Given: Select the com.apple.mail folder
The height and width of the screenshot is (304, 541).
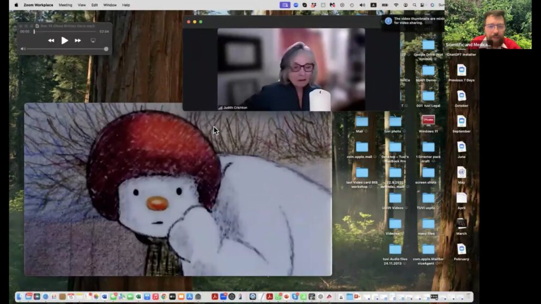Looking at the screenshot, I should [x=361, y=150].
